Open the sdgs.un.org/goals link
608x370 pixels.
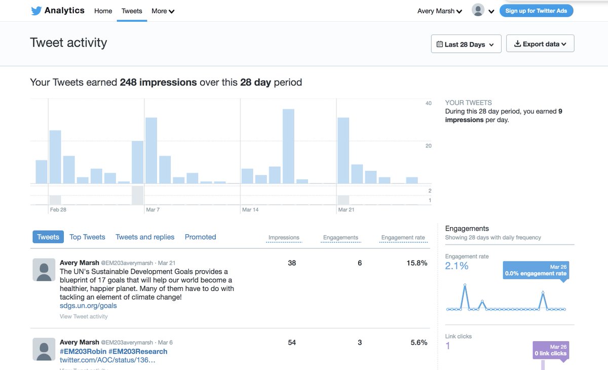(88, 306)
